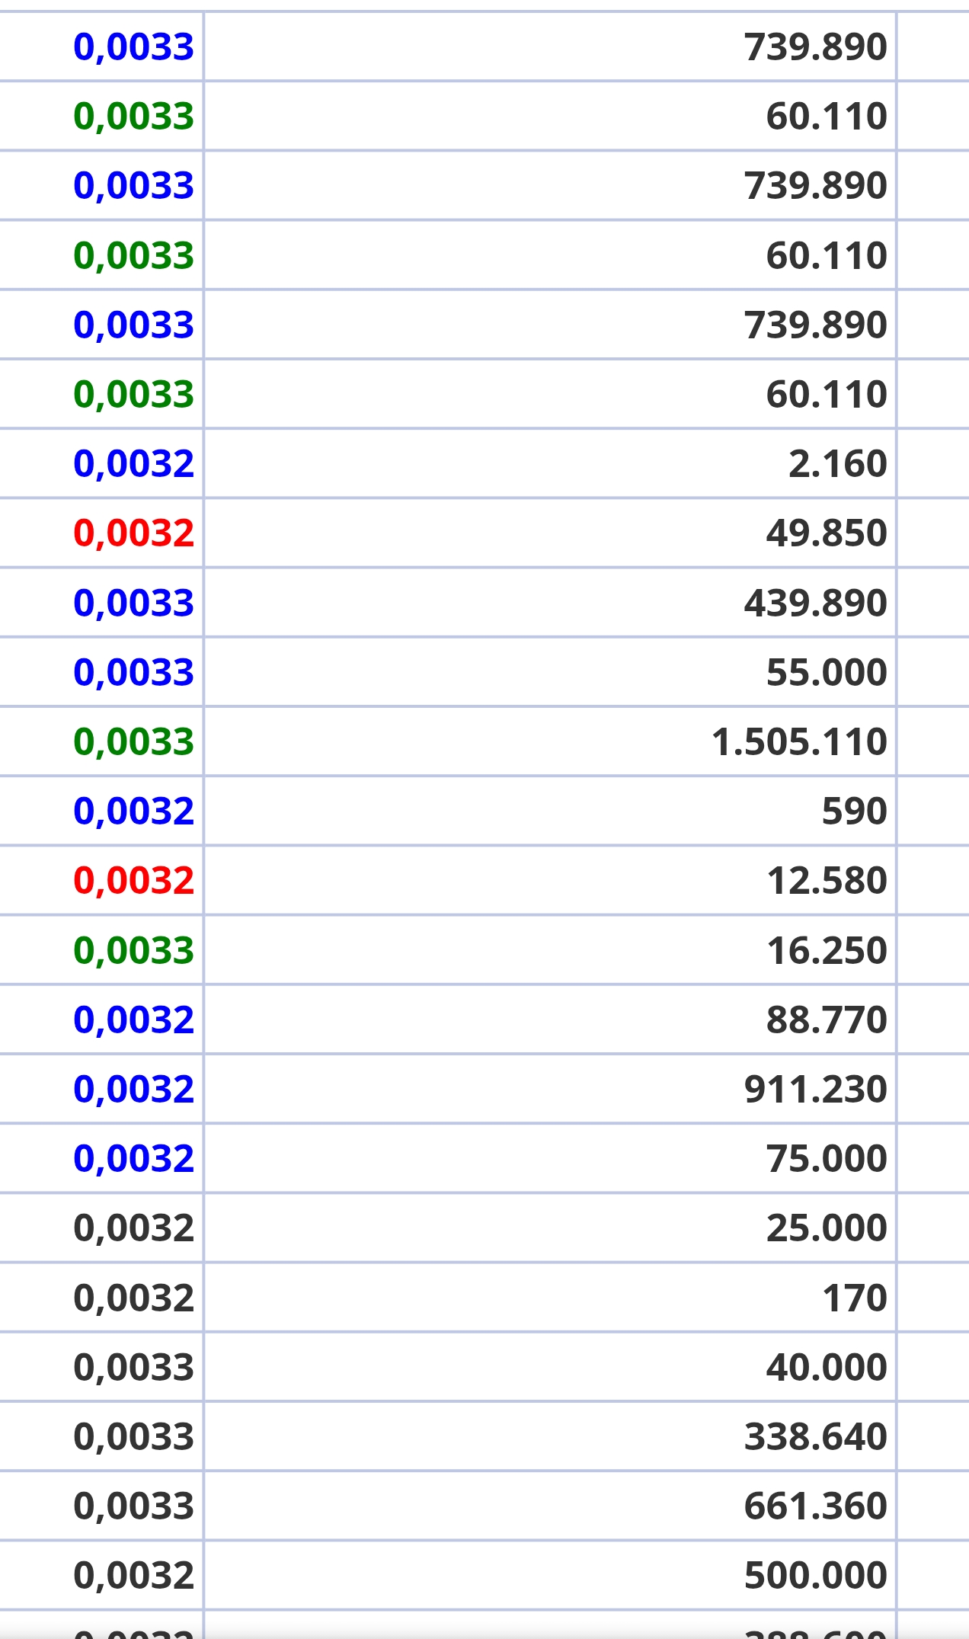Click the red 0,0032 price beside 12.580
Screen dimensions: 969x1639
point(134,880)
